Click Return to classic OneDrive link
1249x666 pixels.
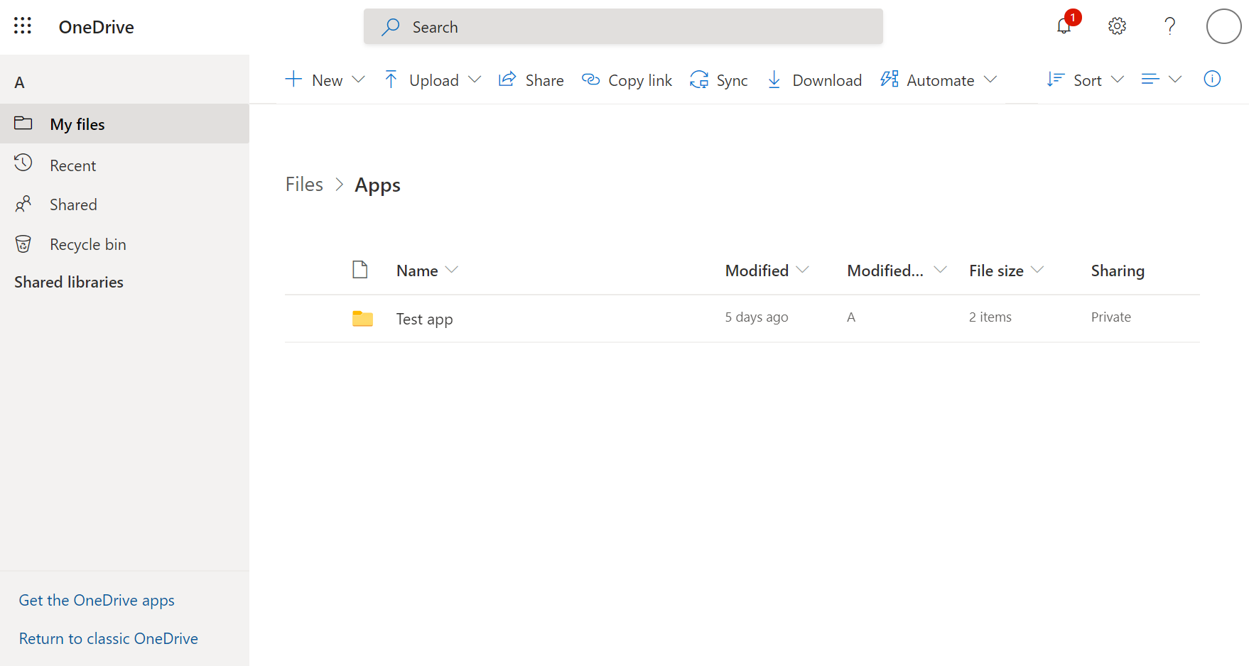coord(108,639)
